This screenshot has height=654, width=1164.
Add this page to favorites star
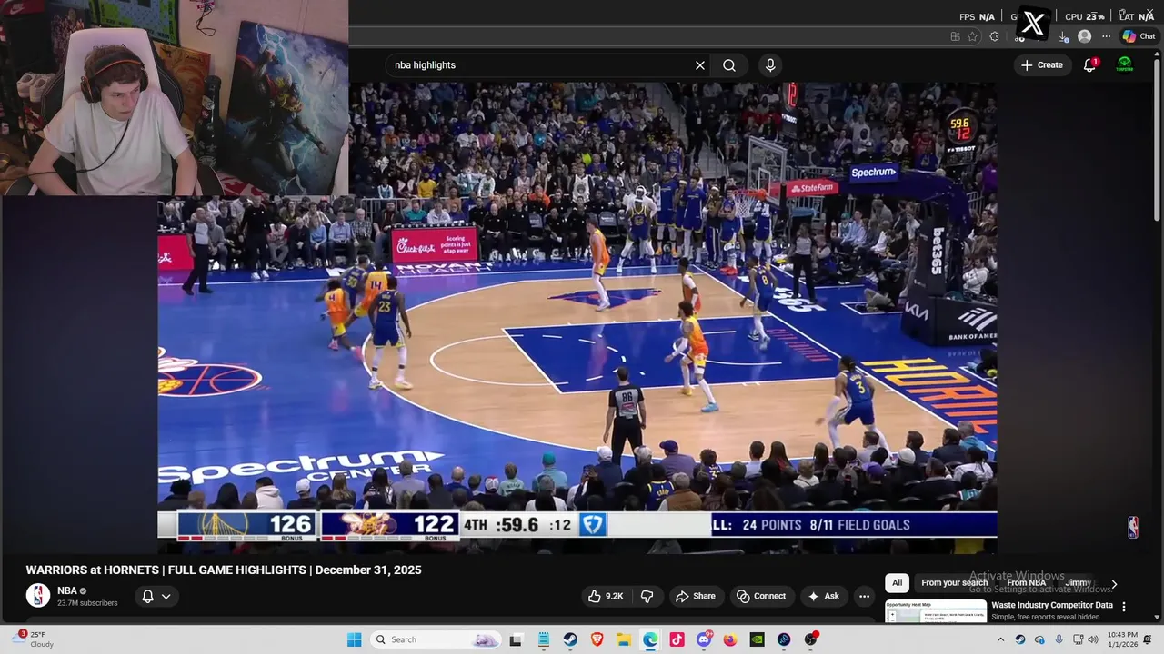(x=973, y=36)
